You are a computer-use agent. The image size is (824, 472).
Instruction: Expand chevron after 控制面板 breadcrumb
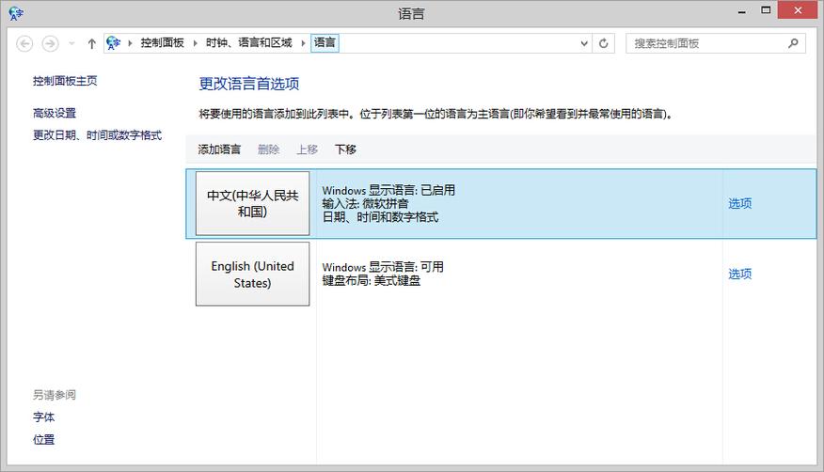(195, 43)
